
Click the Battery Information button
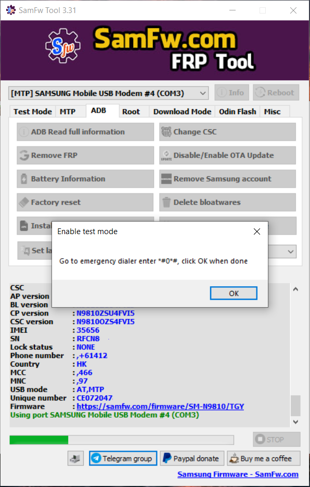[85, 179]
